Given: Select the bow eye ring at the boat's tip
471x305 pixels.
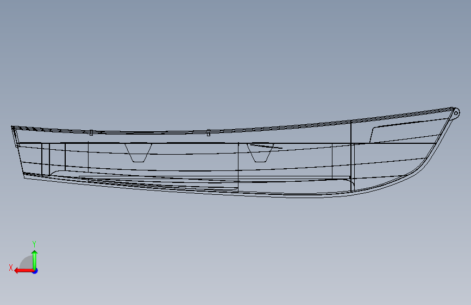Looking at the screenshot, I should 456,113.
